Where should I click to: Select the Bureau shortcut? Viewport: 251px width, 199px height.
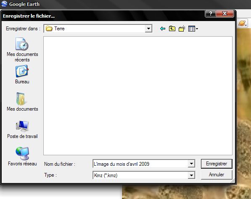tap(22, 74)
